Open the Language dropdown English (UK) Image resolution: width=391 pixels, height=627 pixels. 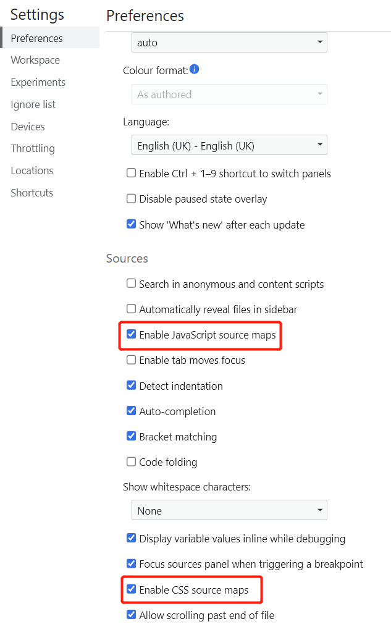pos(229,145)
